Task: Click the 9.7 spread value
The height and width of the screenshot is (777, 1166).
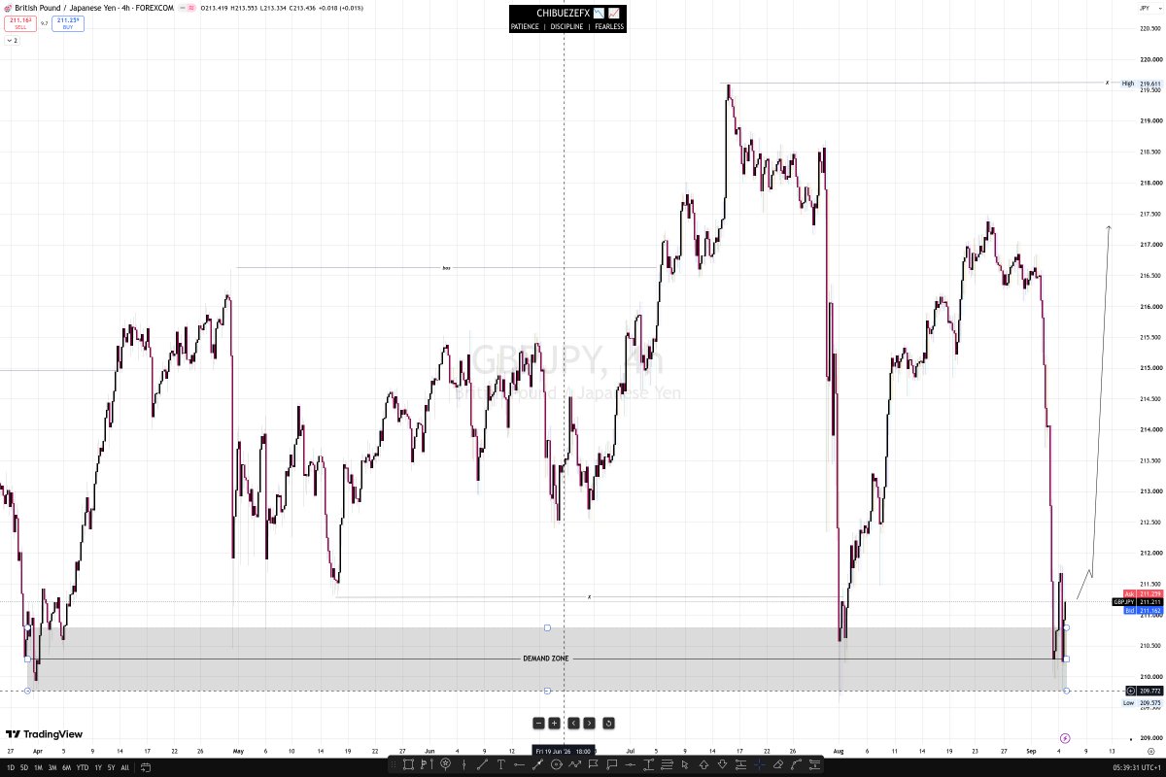Action: click(44, 23)
